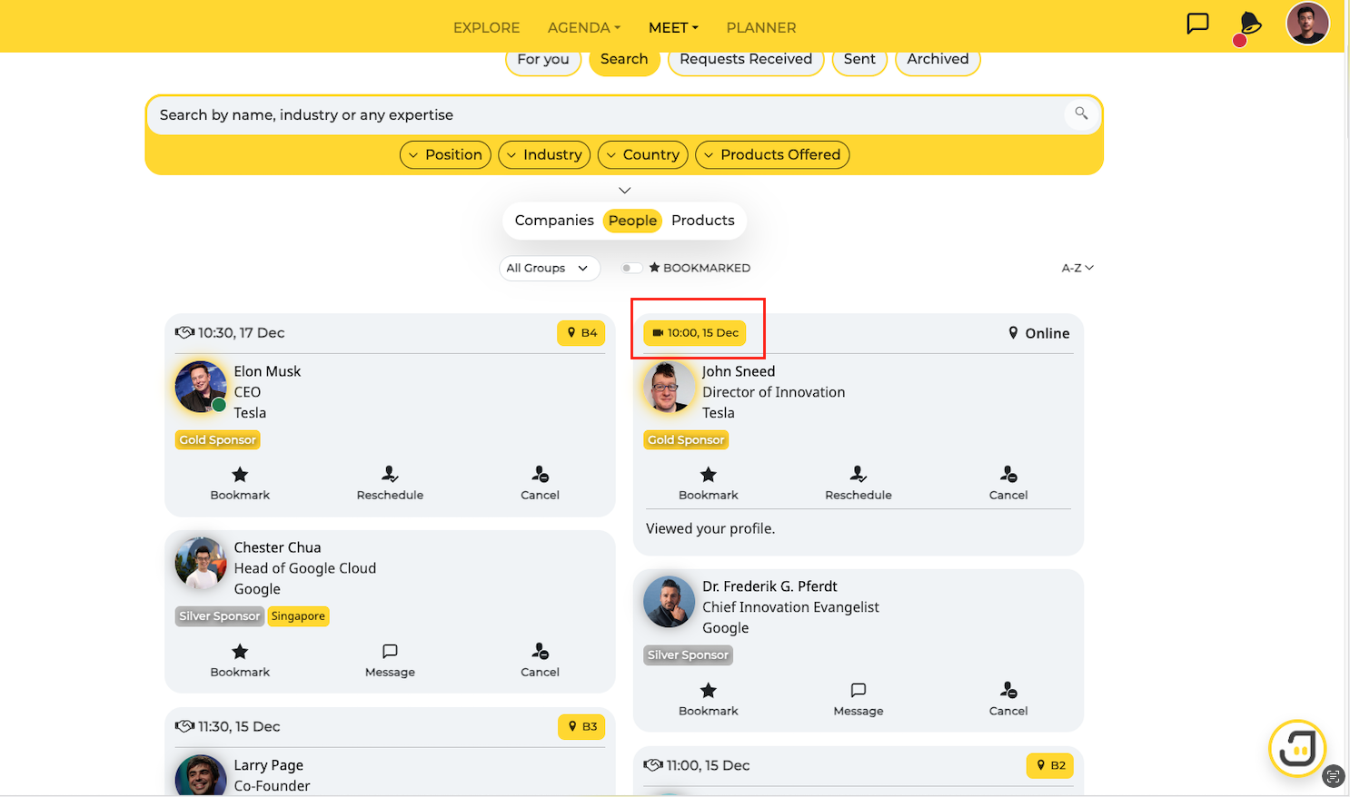This screenshot has width=1350, height=797.
Task: Click the Gold Sponsor badge on Elon Musk
Action: 218,440
